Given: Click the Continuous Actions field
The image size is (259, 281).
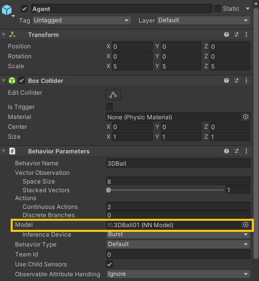Looking at the screenshot, I should tap(178, 206).
